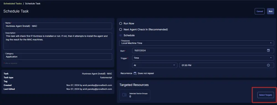Viewport: 277px width, 105px height.
Task: Select the Run Now option
Action: click(121, 23)
